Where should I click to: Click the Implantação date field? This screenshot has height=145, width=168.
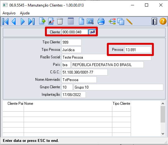(x=74, y=94)
